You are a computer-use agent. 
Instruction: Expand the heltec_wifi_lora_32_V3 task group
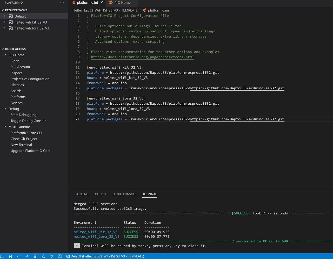click(x=5, y=28)
